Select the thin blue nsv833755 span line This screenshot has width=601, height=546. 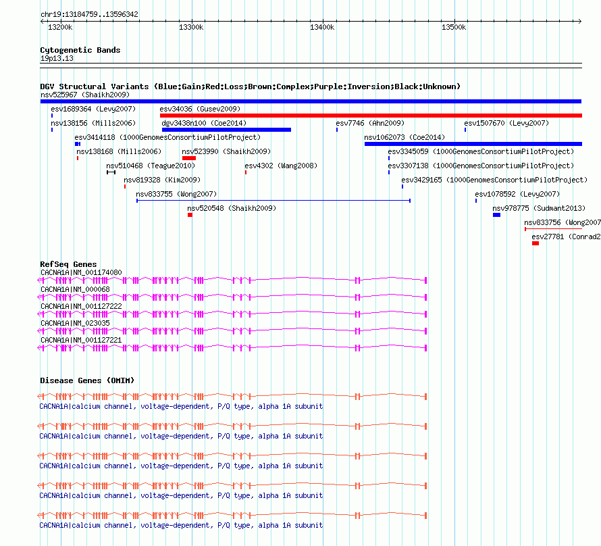[273, 201]
